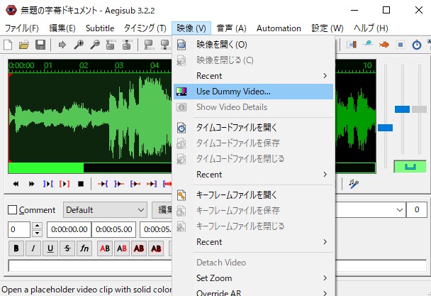Select Use Dummy Video... menu item
Screen dimensions: 431x296
click(x=253, y=92)
